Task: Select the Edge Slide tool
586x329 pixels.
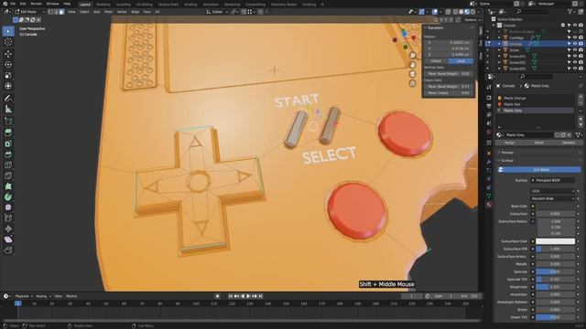Action: (8, 218)
